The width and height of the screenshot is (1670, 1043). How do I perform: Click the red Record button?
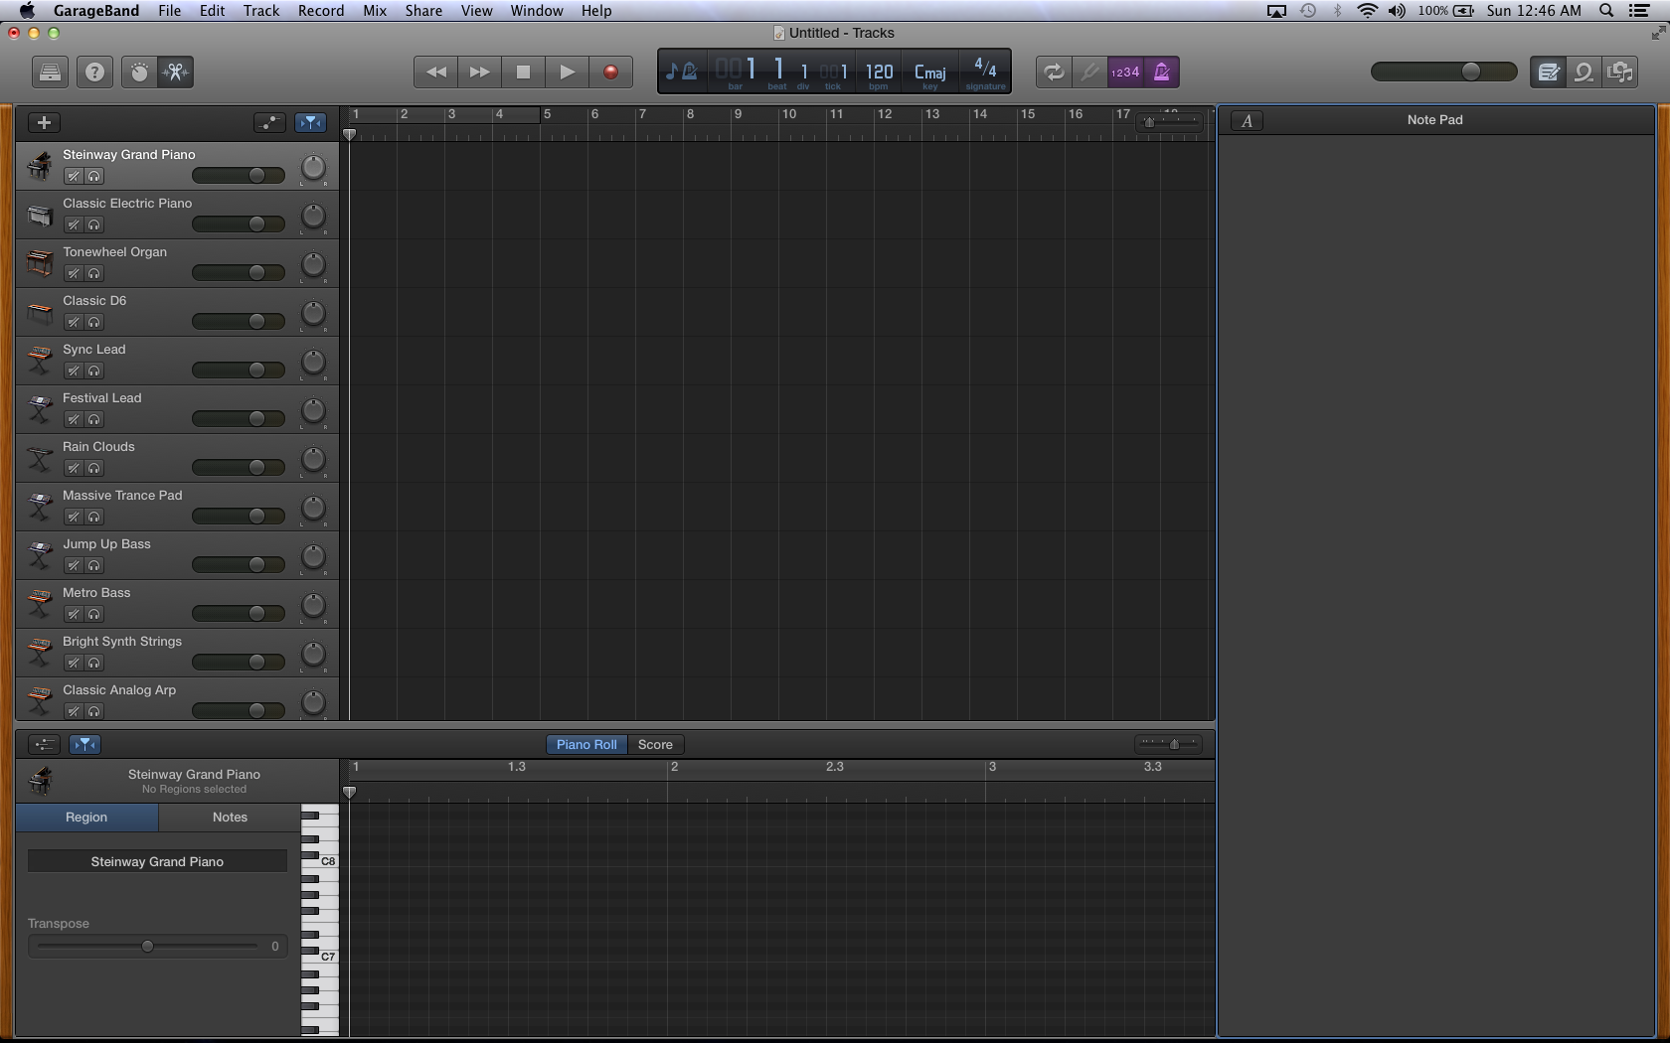pyautogui.click(x=610, y=72)
